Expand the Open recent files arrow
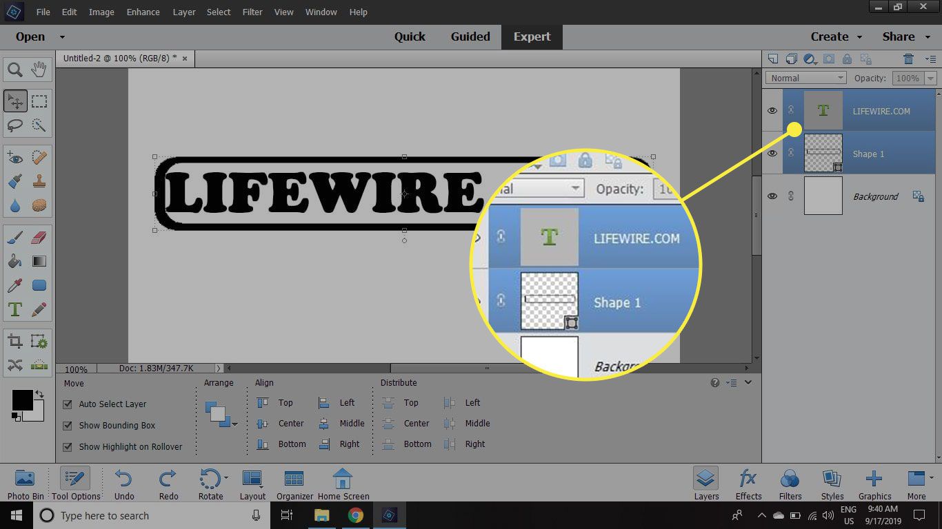This screenshot has width=942, height=529. tap(62, 37)
